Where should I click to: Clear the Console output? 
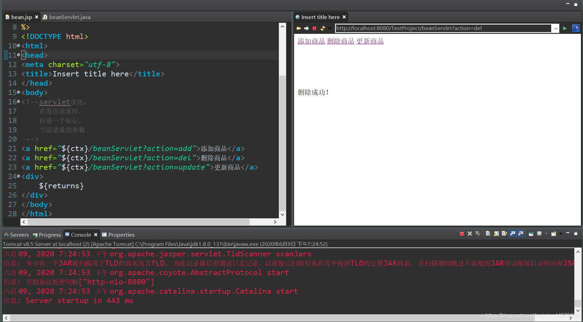(x=488, y=234)
